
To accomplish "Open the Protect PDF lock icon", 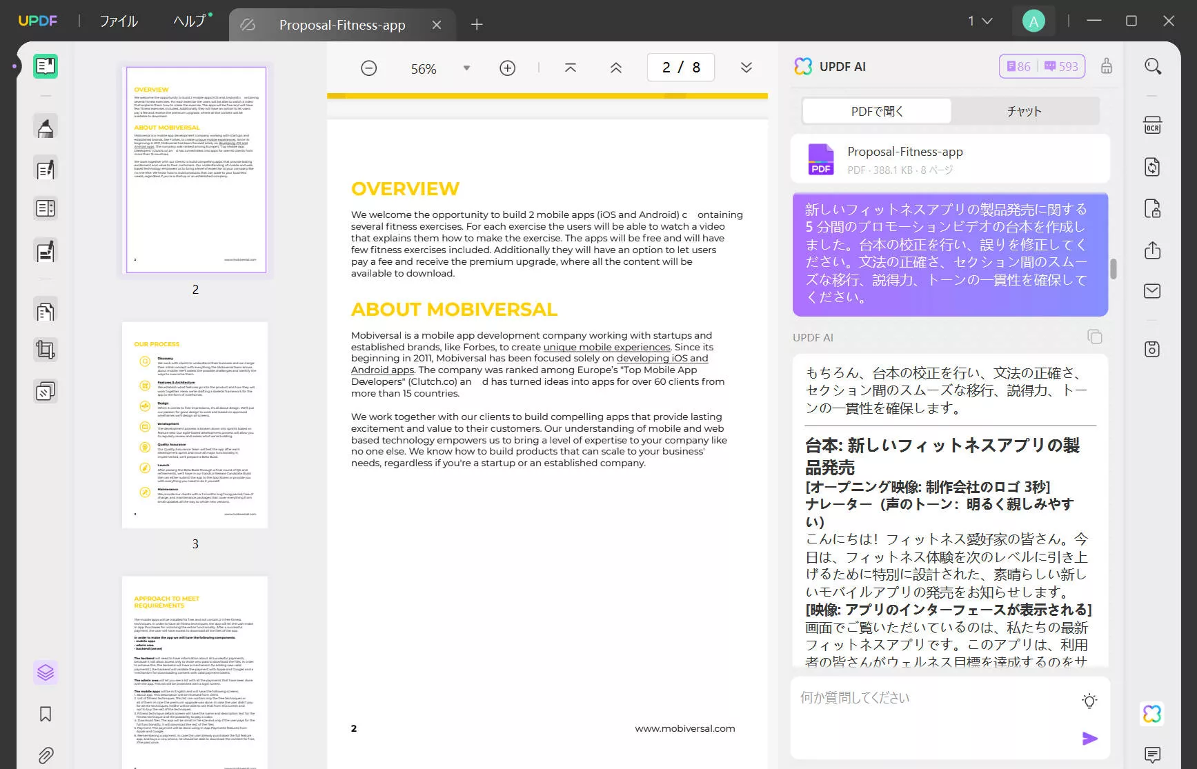I will tap(1153, 208).
